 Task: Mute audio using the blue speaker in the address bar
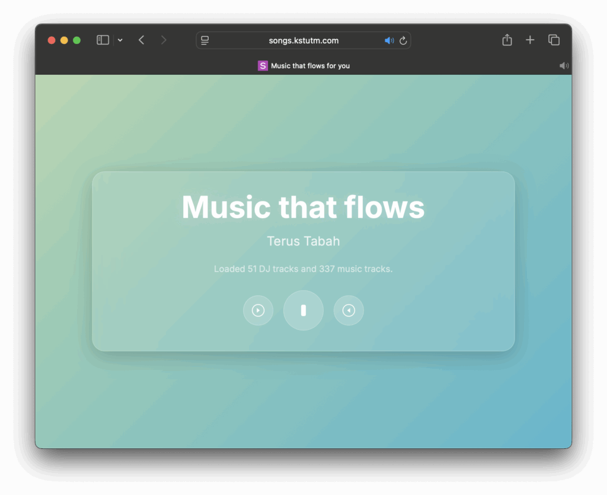[x=389, y=40]
